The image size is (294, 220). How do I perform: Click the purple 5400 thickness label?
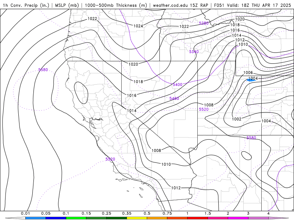[x=178, y=85]
